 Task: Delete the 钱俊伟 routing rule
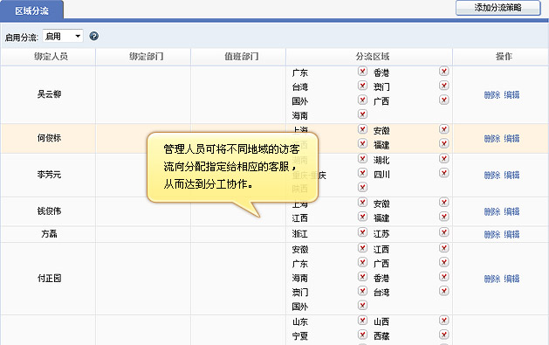click(x=492, y=211)
